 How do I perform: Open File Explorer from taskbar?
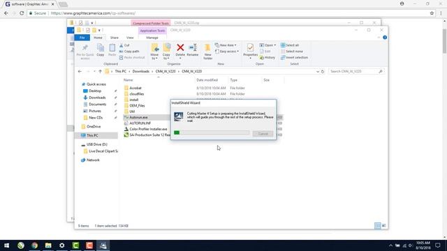point(48,245)
